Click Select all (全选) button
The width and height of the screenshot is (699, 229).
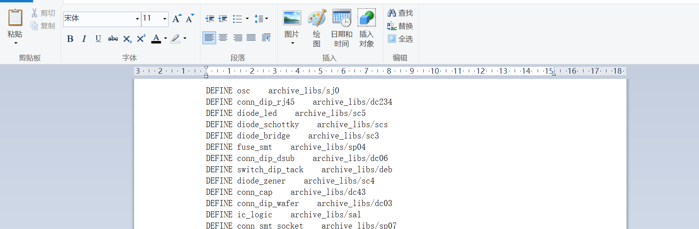(x=400, y=39)
